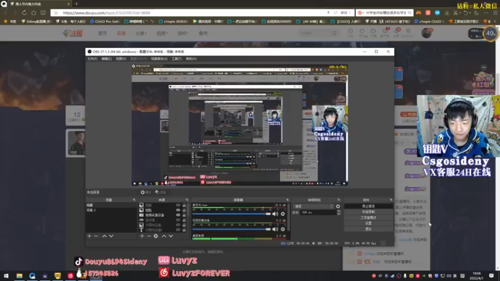Screen dimensions: 500x281
Task: Open OBS 帮助(H) menu
Action: coord(191,59)
